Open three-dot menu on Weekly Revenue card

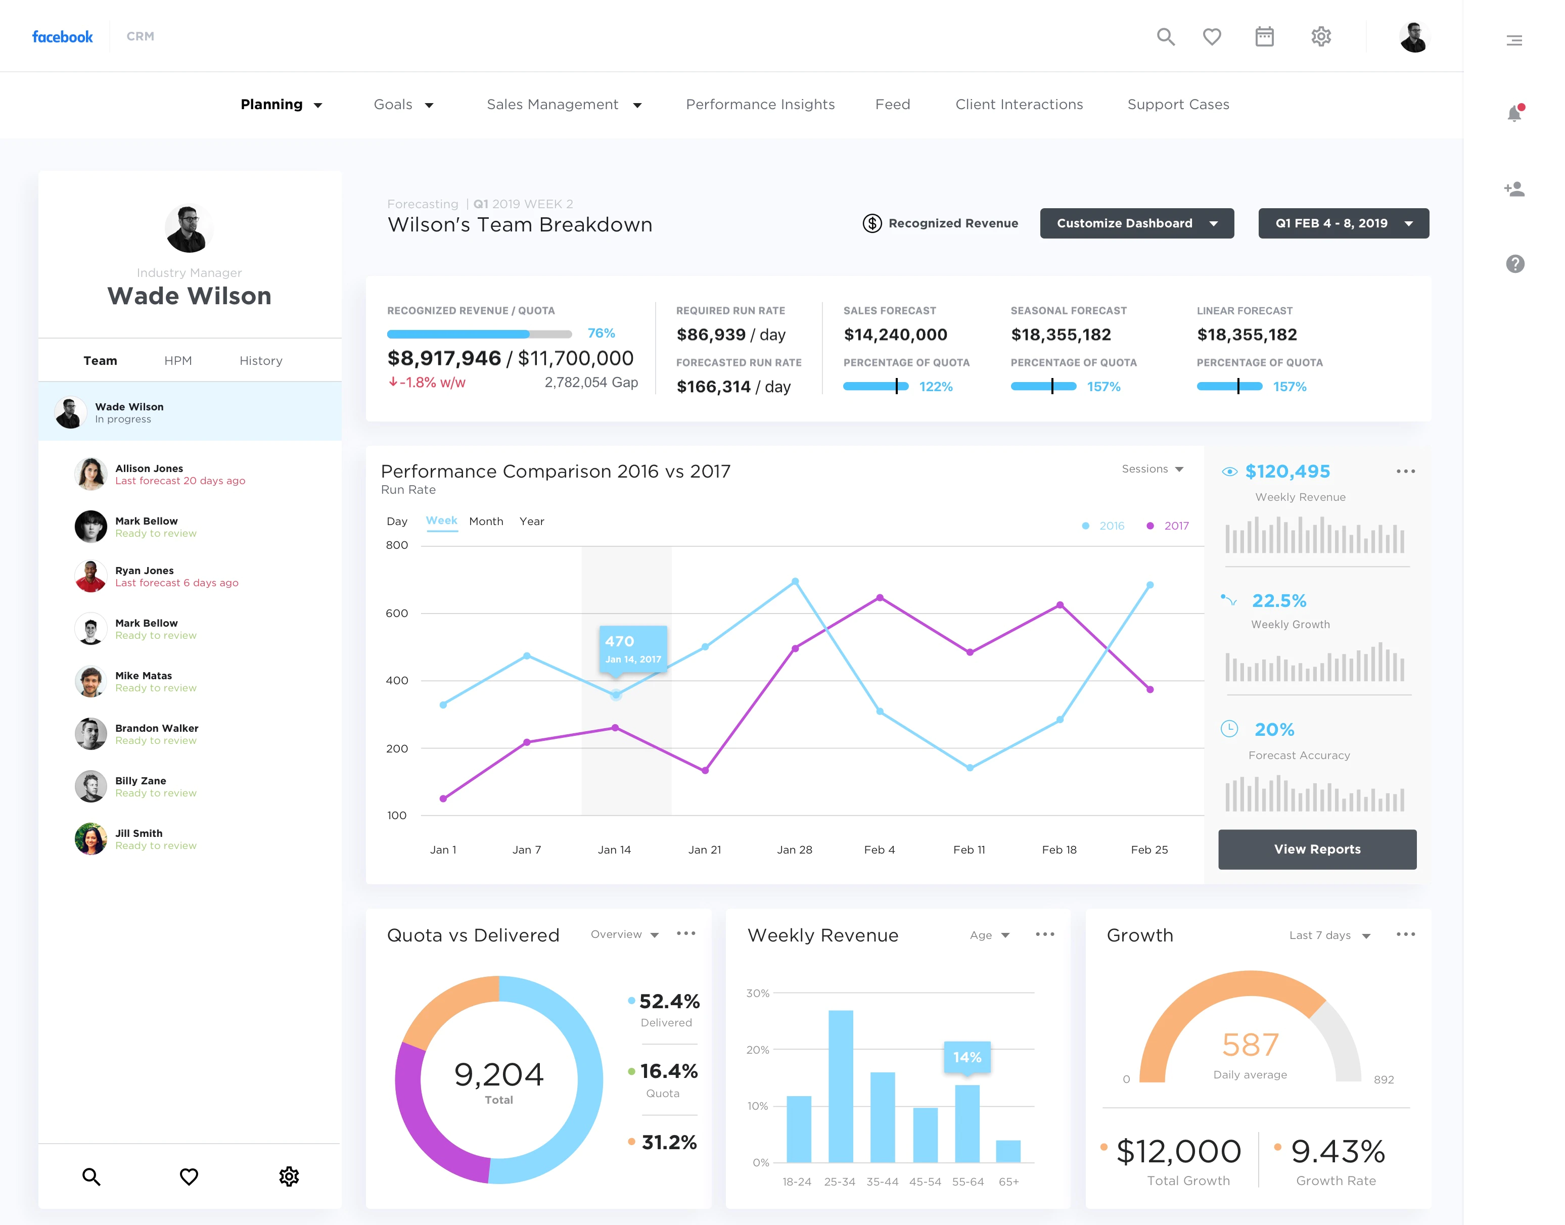1045,934
